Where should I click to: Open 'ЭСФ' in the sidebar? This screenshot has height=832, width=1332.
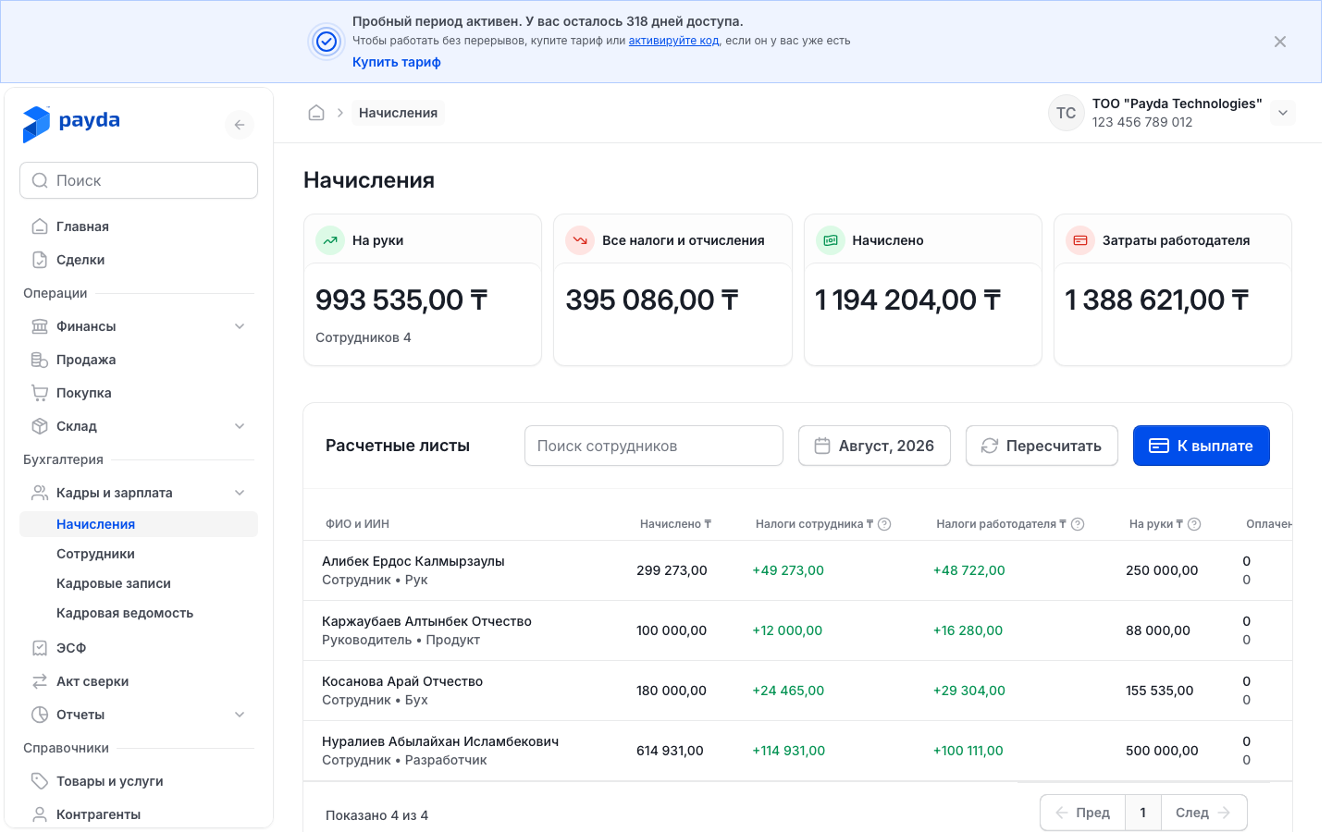(x=139, y=648)
